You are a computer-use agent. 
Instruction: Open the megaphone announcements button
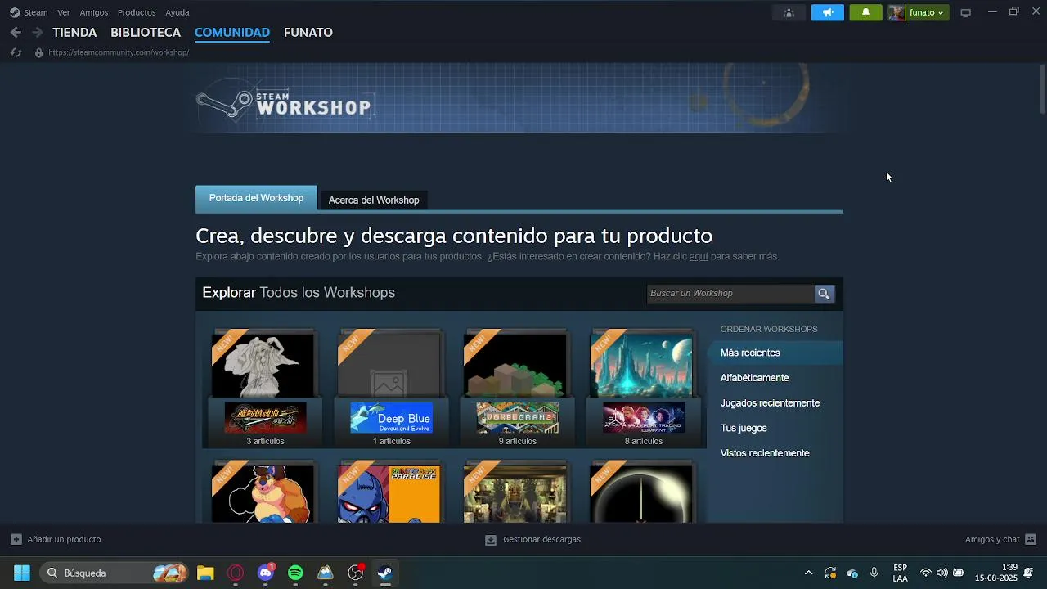coord(828,12)
